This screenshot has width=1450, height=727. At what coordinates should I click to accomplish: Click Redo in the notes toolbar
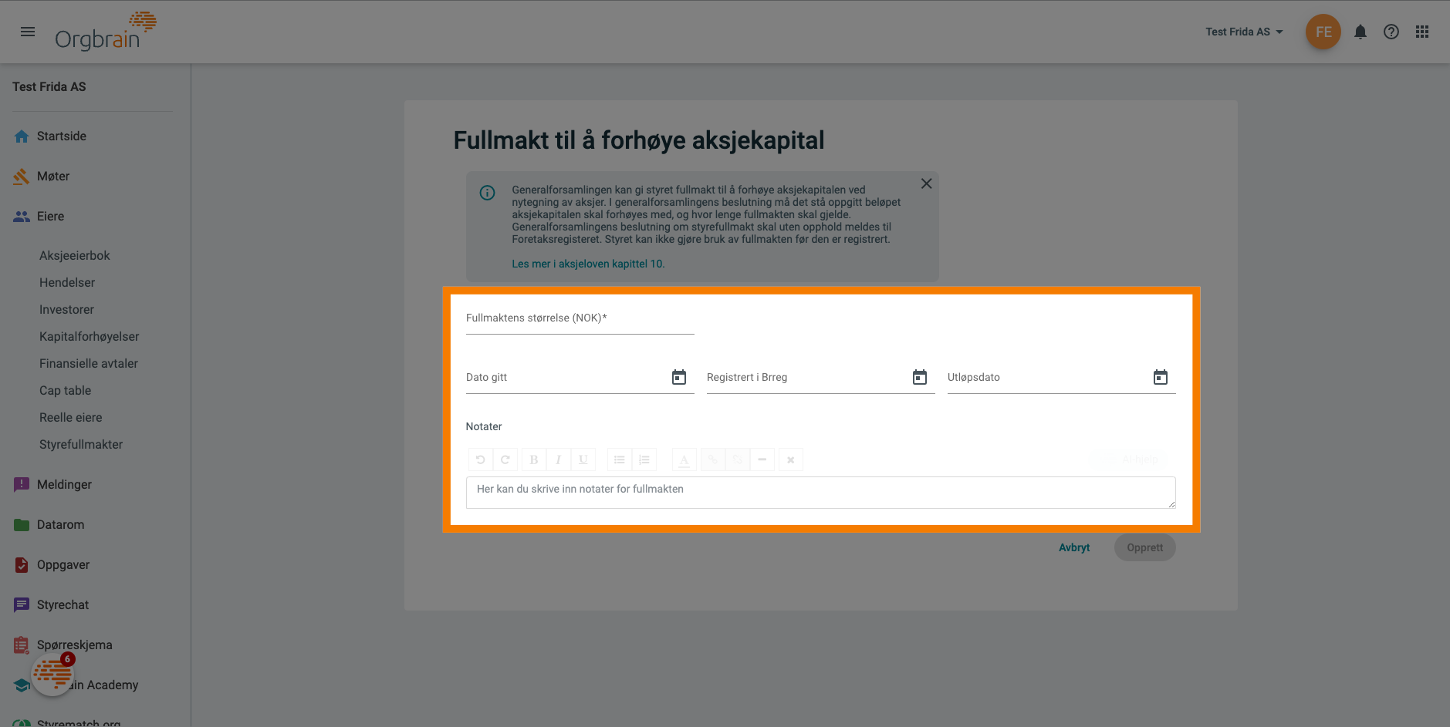(x=505, y=459)
